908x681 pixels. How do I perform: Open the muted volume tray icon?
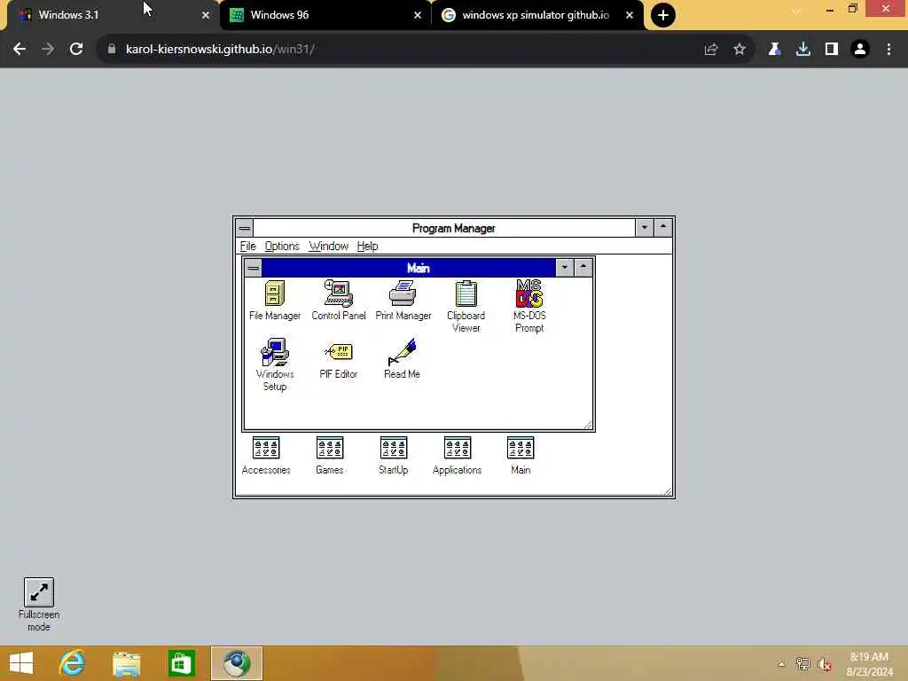point(825,664)
